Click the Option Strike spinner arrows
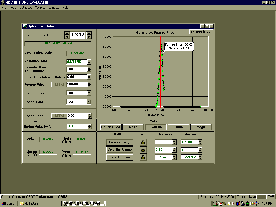The width and height of the screenshot is (276, 207). (89, 93)
